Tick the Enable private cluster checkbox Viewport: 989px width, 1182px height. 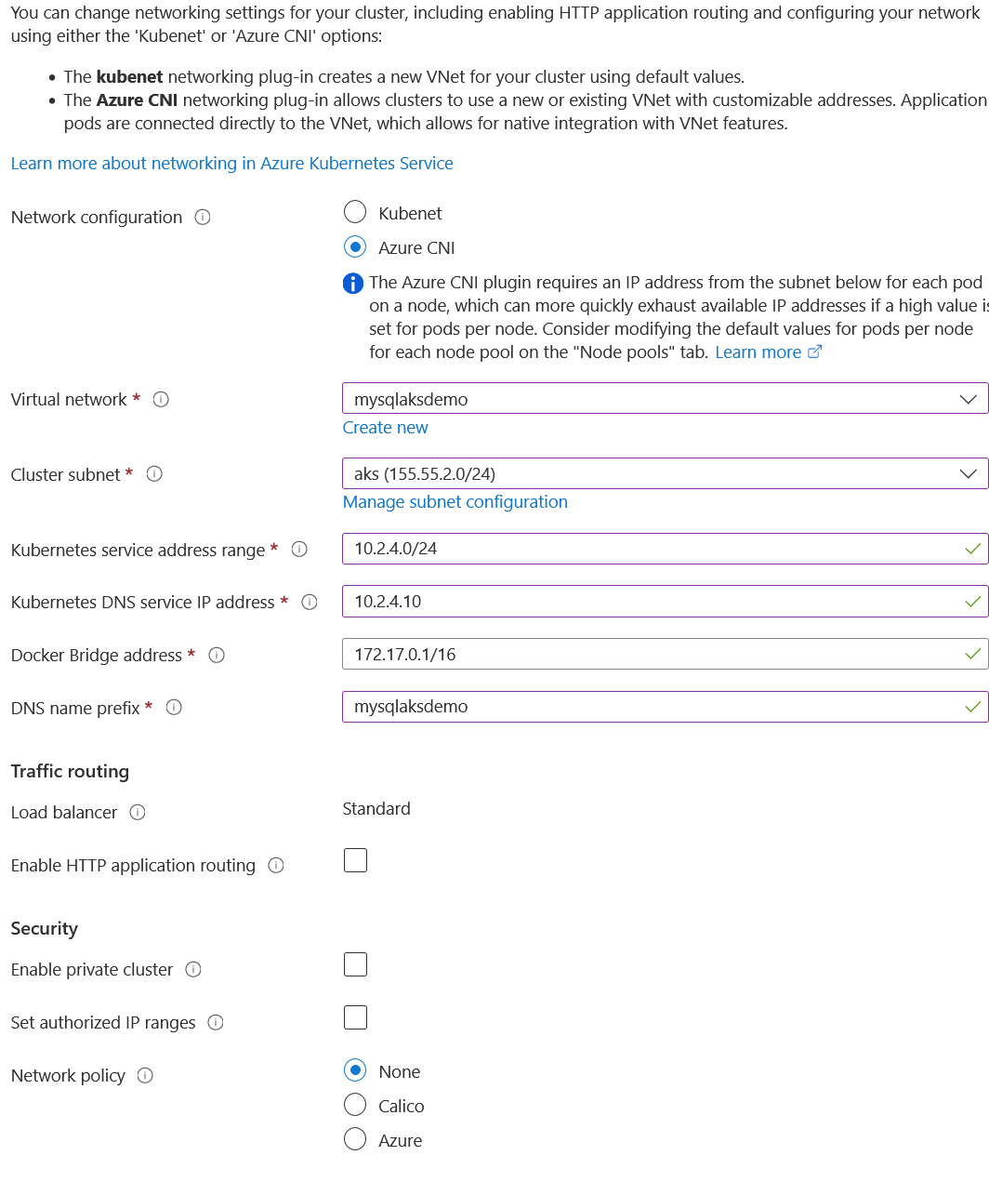point(355,964)
